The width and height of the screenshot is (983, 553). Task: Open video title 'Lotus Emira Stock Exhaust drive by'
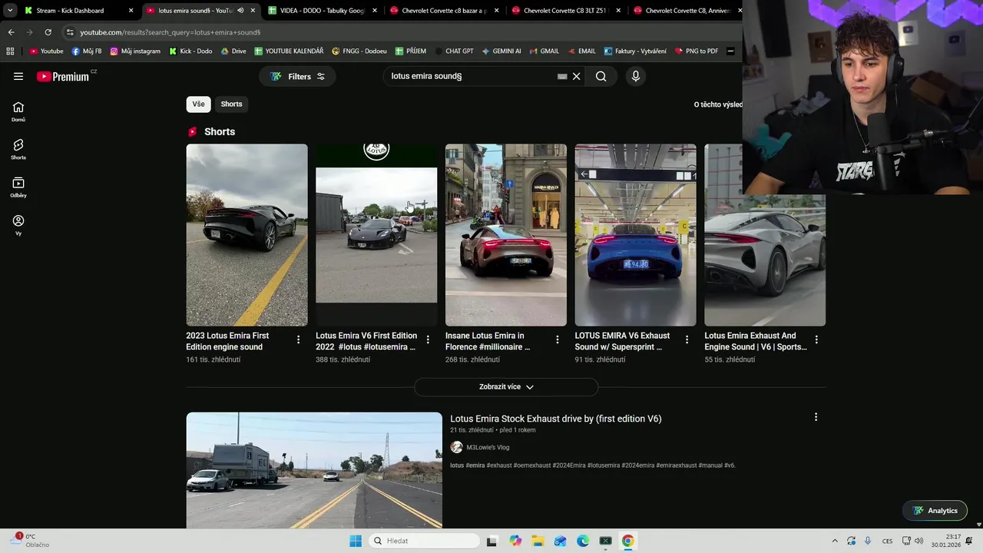556,419
